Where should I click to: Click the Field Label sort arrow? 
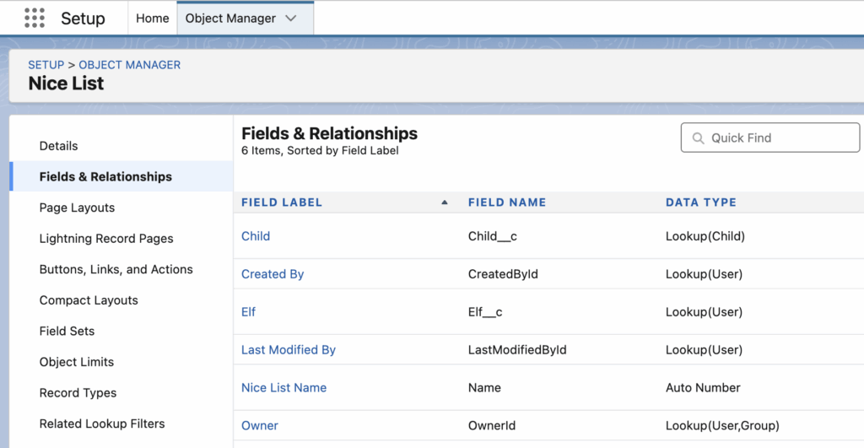pos(445,202)
